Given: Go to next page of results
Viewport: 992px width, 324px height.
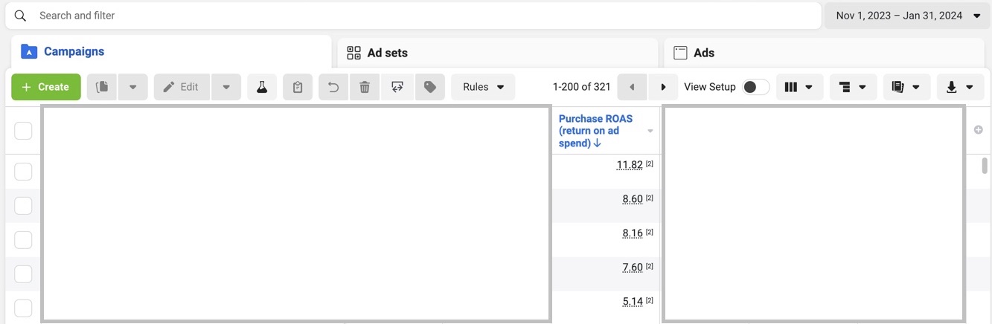Looking at the screenshot, I should tap(663, 87).
